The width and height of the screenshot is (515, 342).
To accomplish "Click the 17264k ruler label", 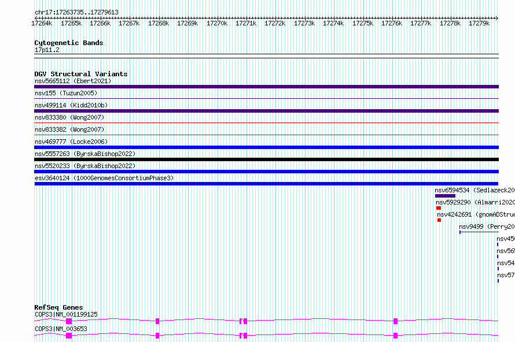I will click(42, 23).
